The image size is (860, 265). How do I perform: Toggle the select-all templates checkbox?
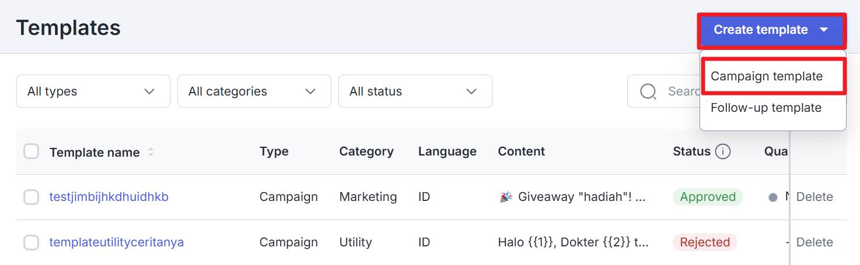(x=31, y=151)
